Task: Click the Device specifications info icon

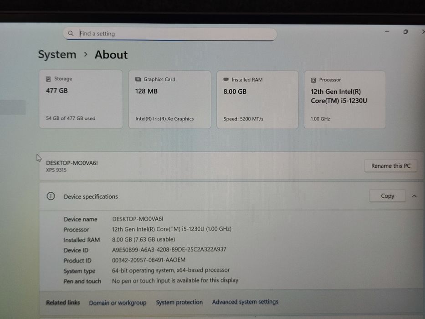Action: pyautogui.click(x=51, y=196)
